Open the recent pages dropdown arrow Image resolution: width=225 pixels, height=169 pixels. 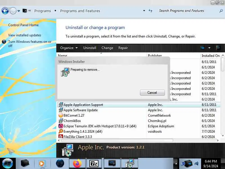coord(19,11)
